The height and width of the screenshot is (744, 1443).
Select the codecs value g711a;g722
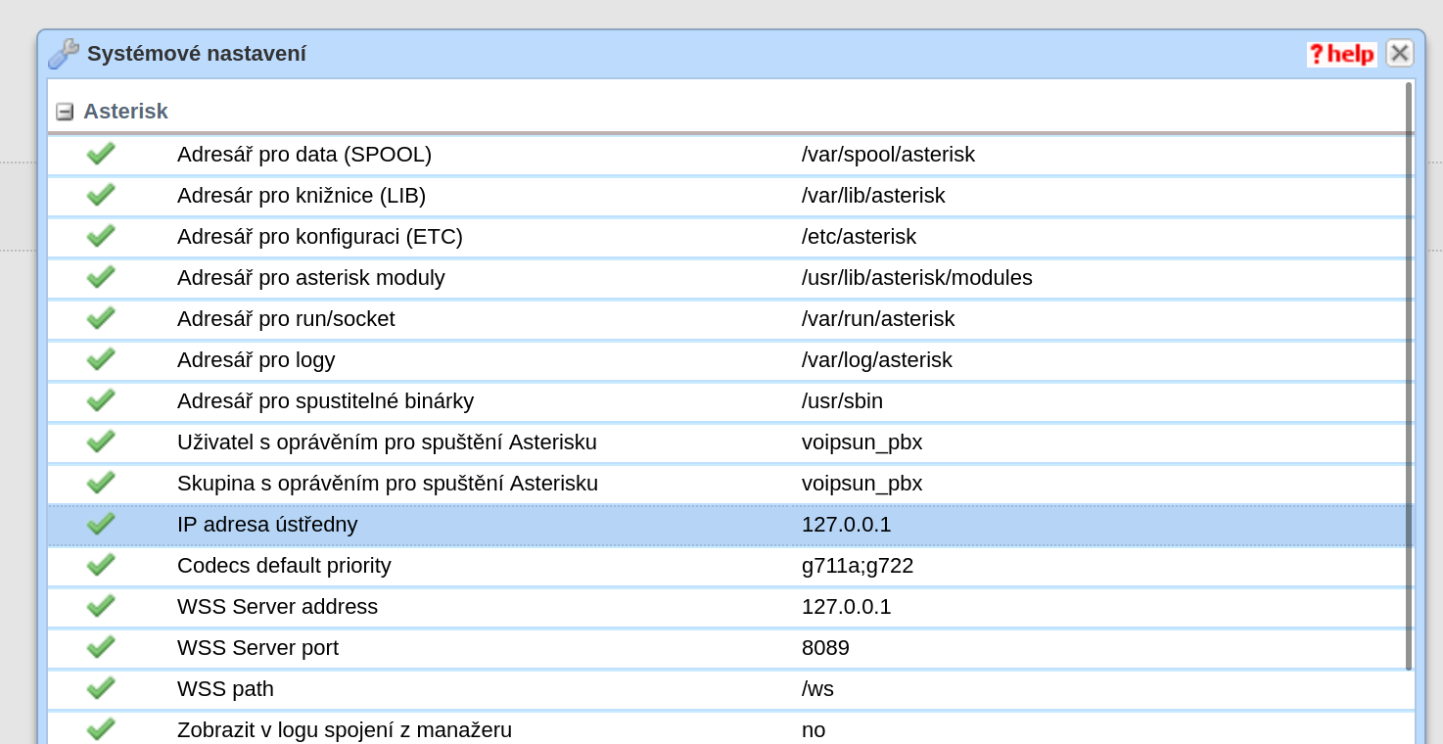pyautogui.click(x=858, y=566)
